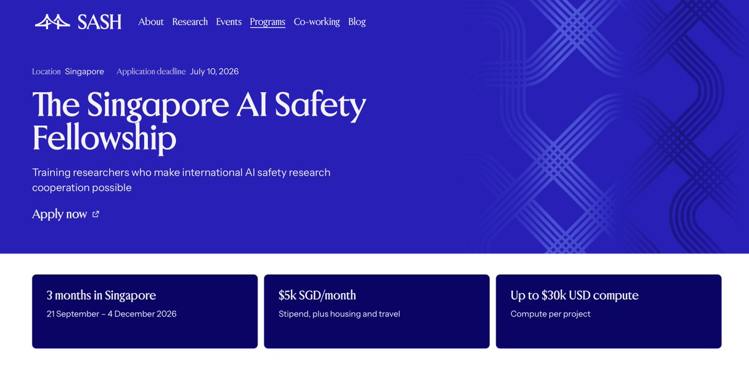Visit the Blog from the navigation
The height and width of the screenshot is (367, 749).
pos(357,22)
